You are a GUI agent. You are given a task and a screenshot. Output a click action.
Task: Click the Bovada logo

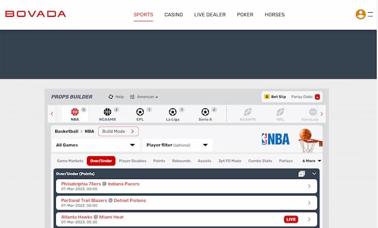click(35, 14)
